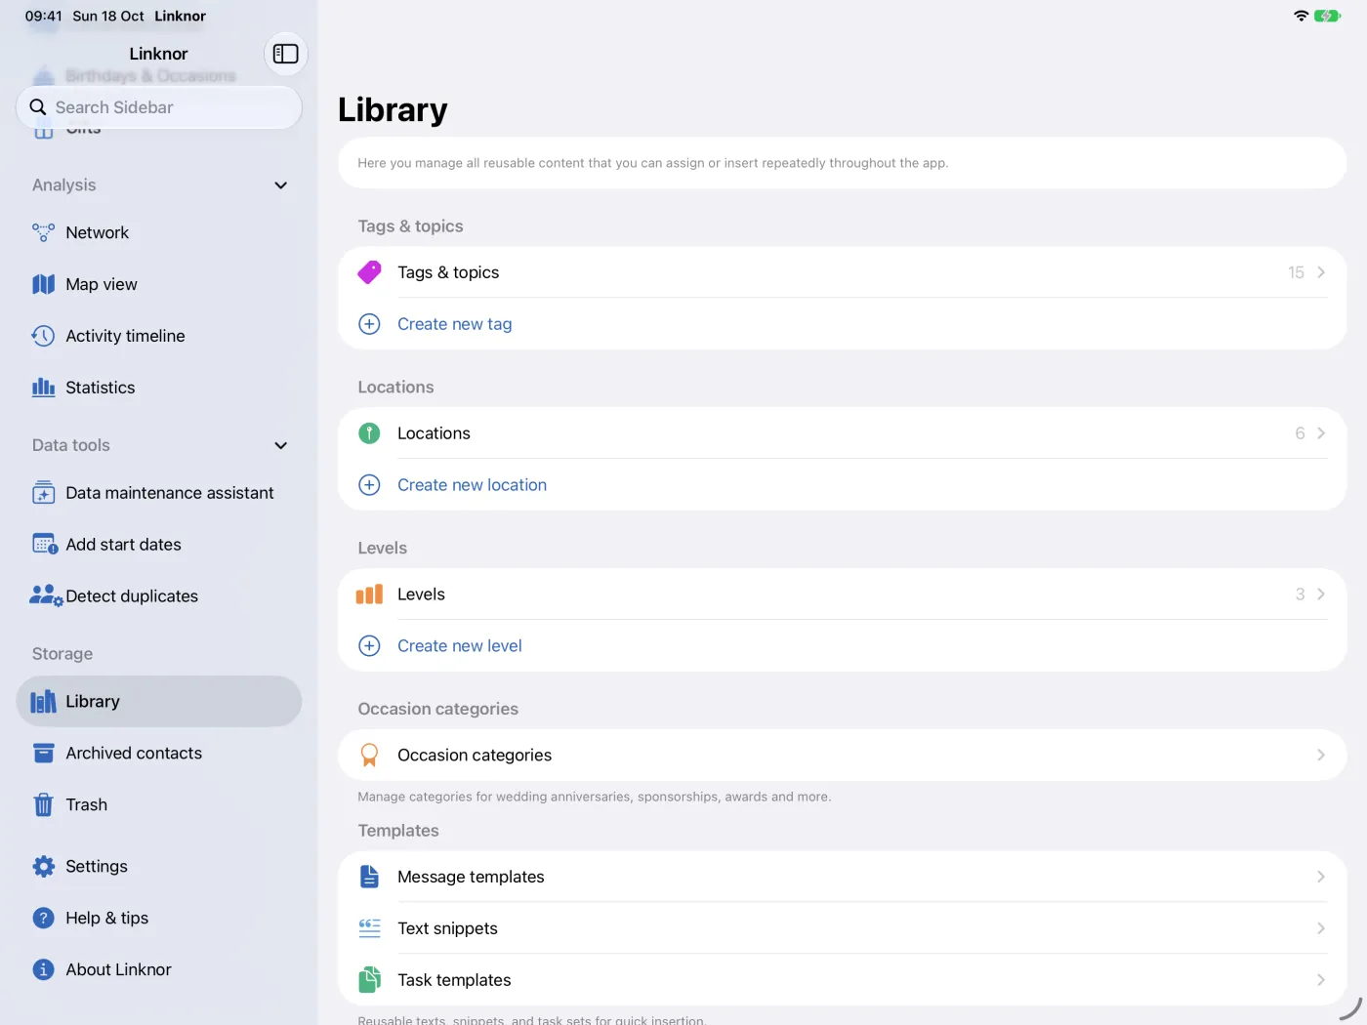Image resolution: width=1367 pixels, height=1025 pixels.
Task: Open Statistics in the sidebar
Action: (x=159, y=388)
